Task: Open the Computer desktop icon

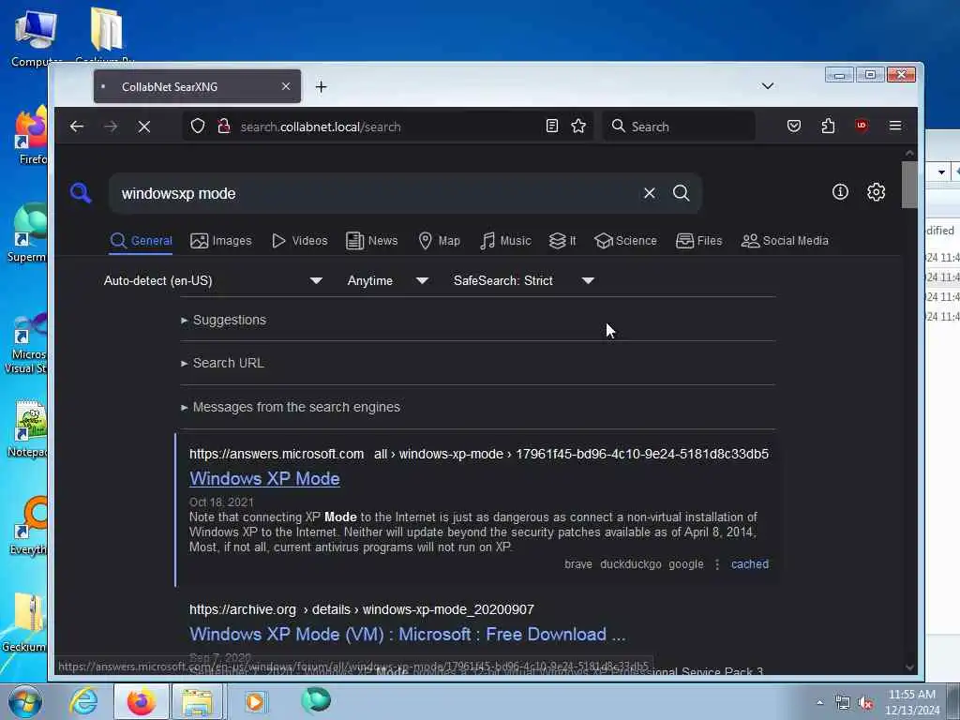Action: (x=36, y=37)
